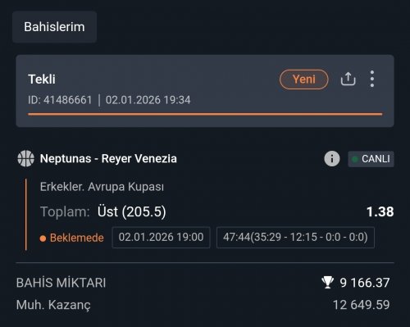Image resolution: width=410 pixels, height=327 pixels.
Task: Click the orange progress bar under Tekli
Action: [x=205, y=114]
